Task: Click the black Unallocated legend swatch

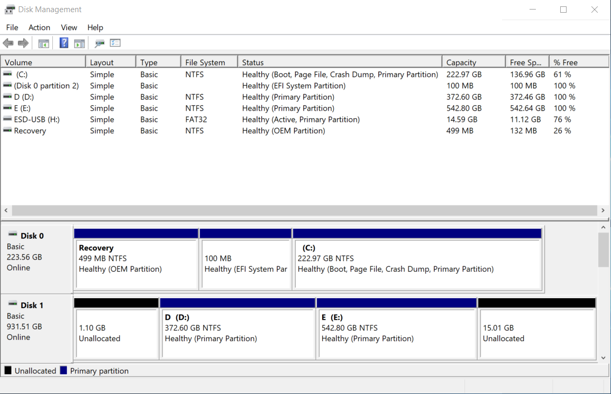Action: 8,370
